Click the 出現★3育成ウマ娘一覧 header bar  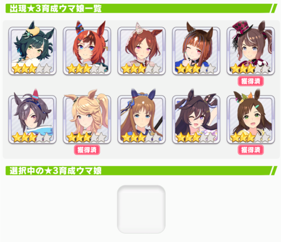tap(141, 8)
